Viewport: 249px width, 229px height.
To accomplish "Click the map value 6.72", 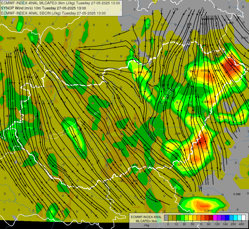I will [149, 40].
